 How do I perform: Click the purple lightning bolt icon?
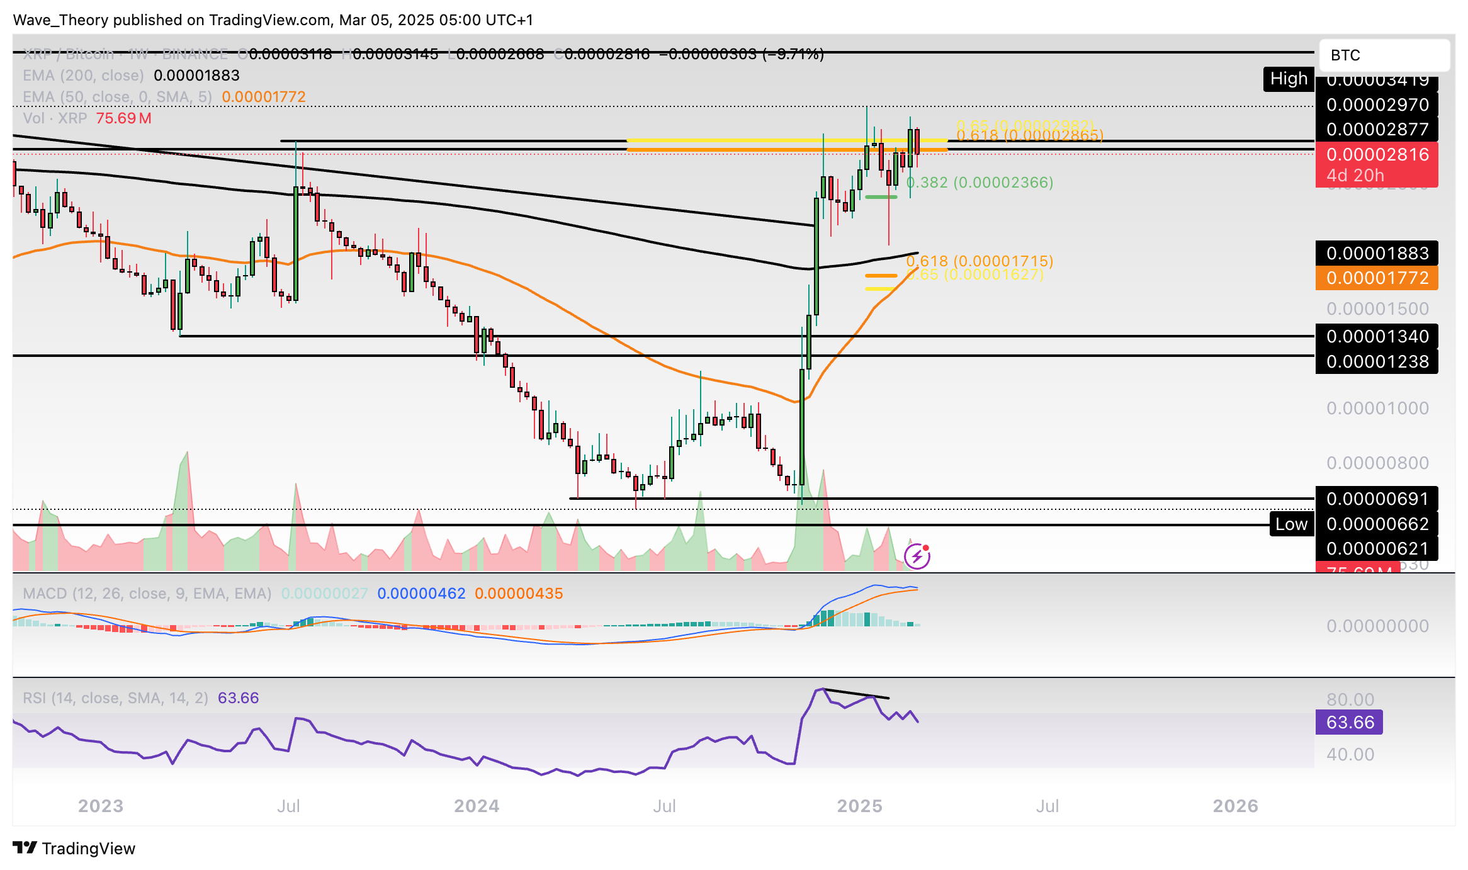point(917,556)
